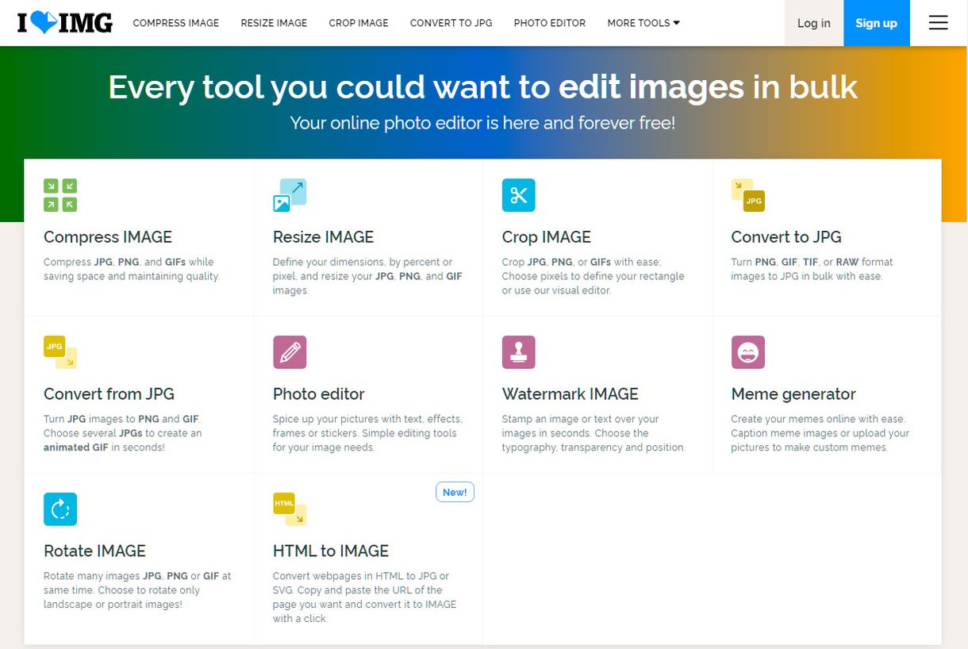
Task: Select the Rotate IMAGE circular arrow icon
Action: point(60,509)
